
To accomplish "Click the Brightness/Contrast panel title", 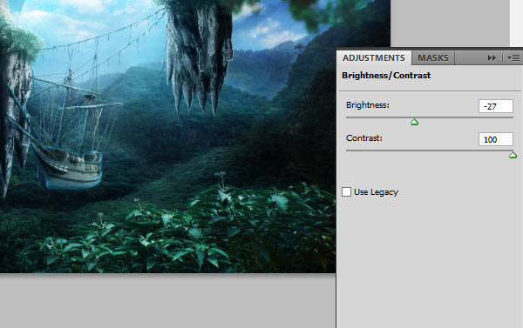I will (x=386, y=76).
